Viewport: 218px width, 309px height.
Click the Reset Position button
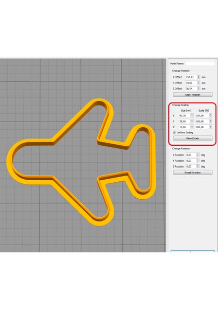[193, 95]
